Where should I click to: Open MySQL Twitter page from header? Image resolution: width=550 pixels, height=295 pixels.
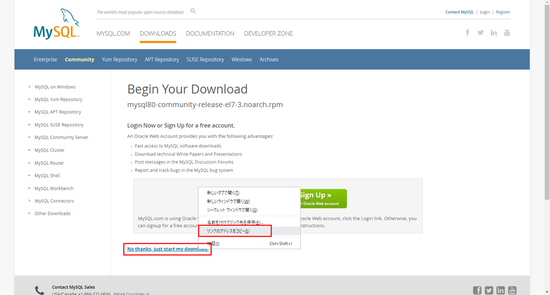coord(481,32)
